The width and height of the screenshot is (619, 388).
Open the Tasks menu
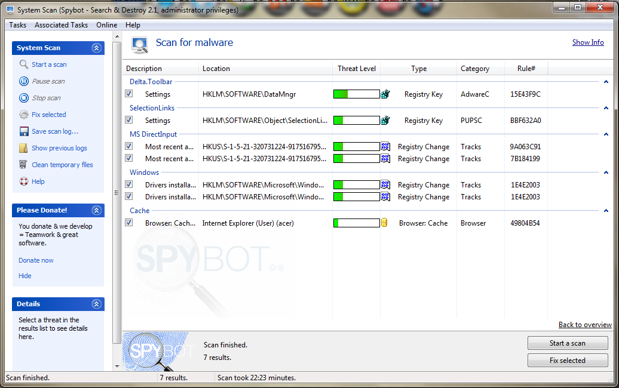[x=18, y=25]
